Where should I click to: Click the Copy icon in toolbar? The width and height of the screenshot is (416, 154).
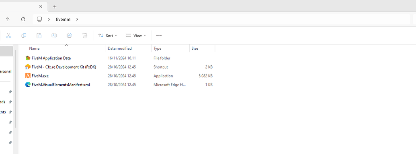pos(24,35)
